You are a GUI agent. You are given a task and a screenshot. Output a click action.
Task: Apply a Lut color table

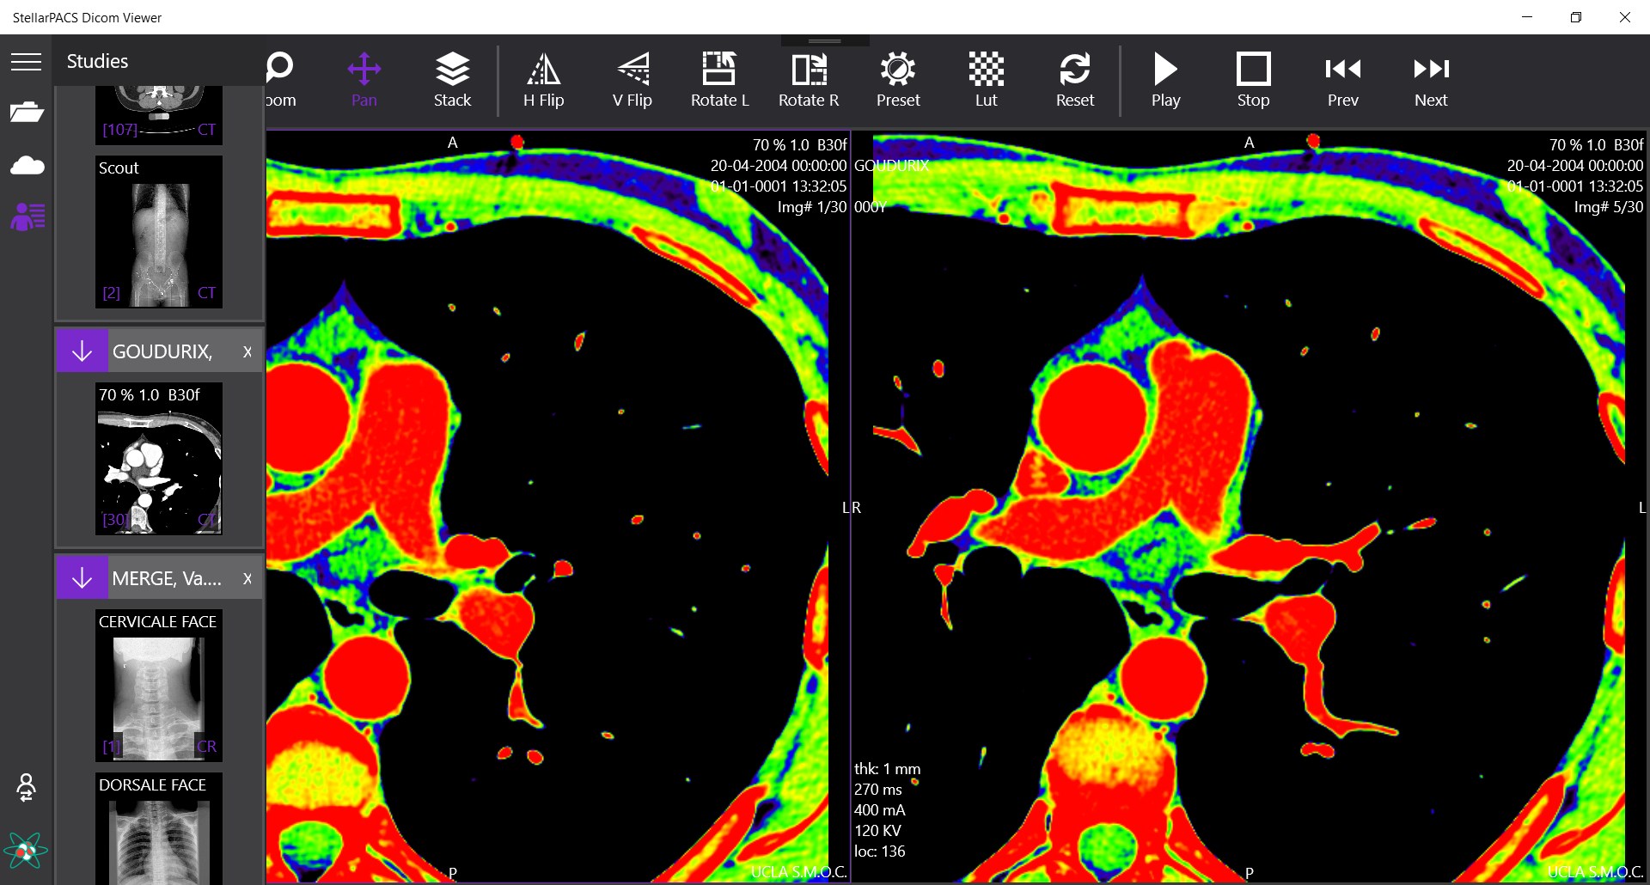[986, 79]
